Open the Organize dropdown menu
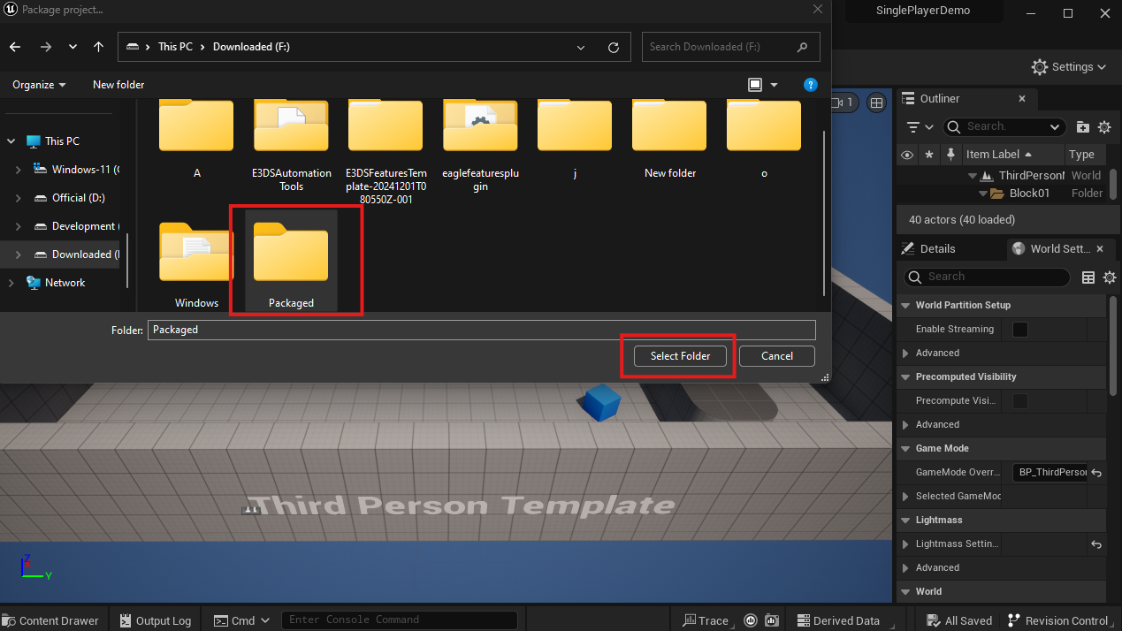 click(39, 85)
